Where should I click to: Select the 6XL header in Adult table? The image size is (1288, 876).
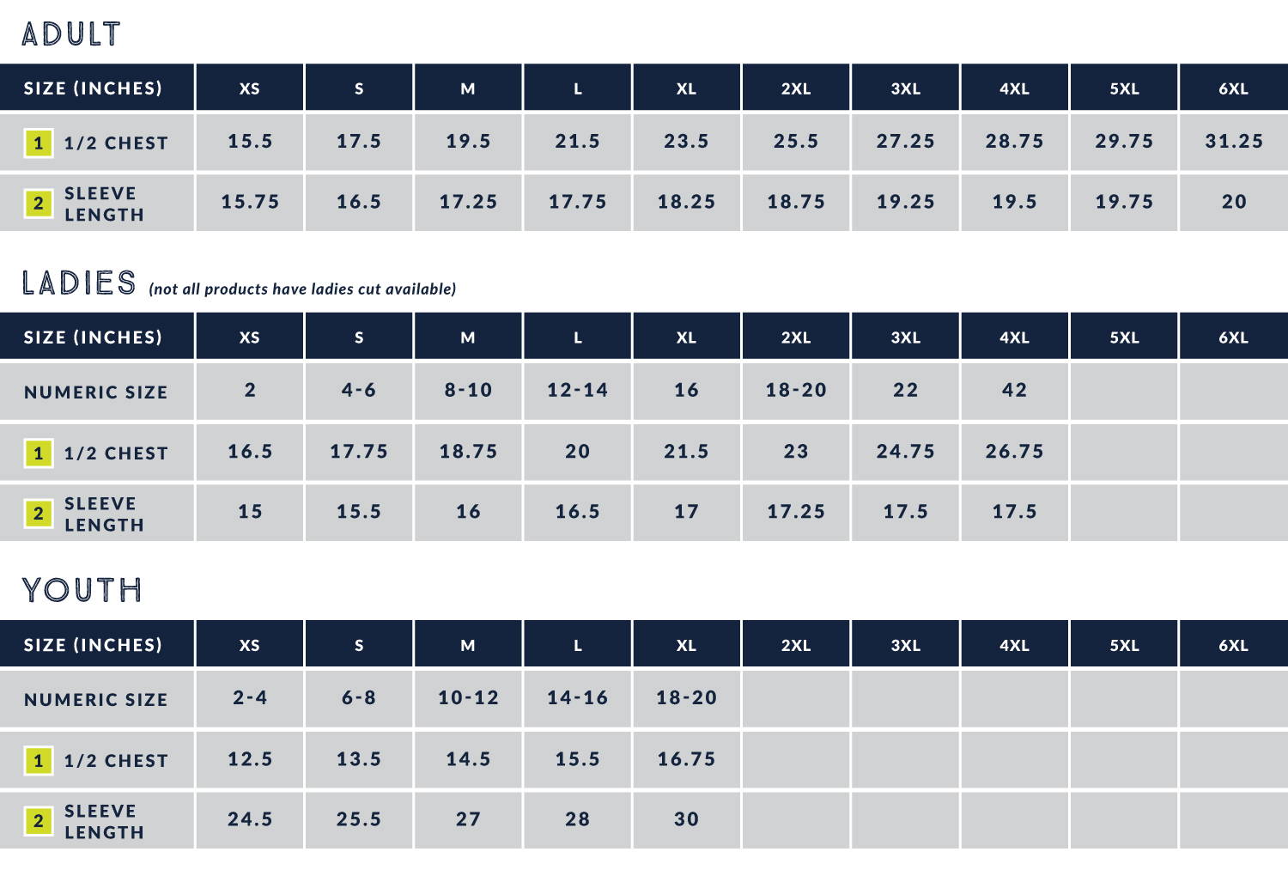(x=1233, y=88)
